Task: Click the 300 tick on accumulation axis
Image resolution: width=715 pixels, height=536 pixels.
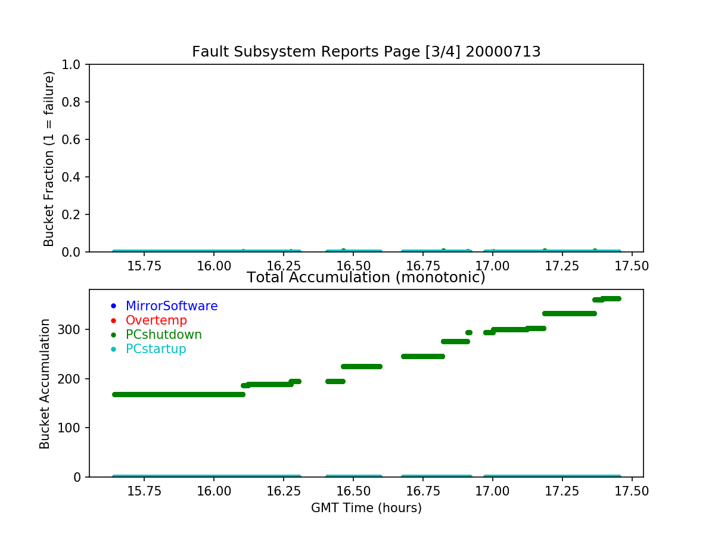Action: pos(71,329)
